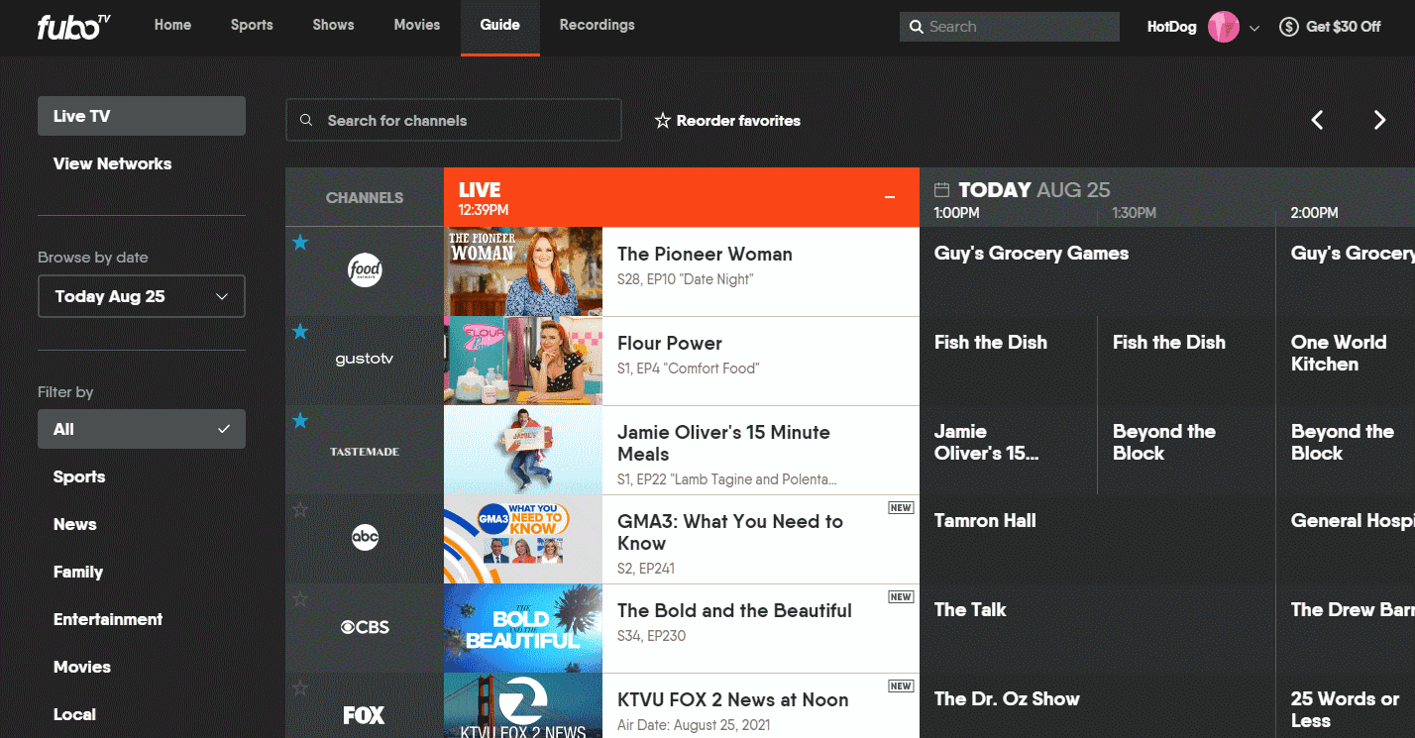The height and width of the screenshot is (738, 1415).
Task: Switch to the Sports tab
Action: tap(252, 25)
